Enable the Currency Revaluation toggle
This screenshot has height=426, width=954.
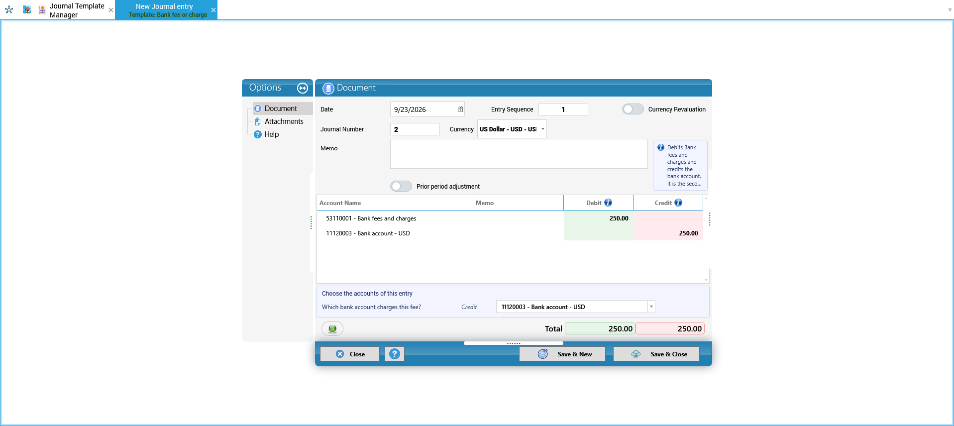coord(633,109)
